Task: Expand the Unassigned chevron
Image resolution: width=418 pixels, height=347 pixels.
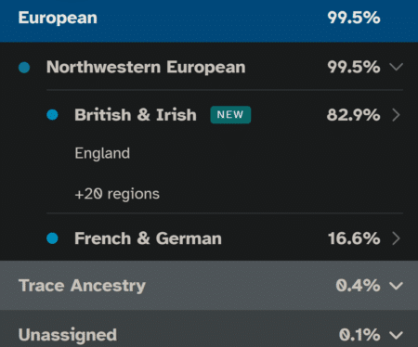Action: click(397, 335)
